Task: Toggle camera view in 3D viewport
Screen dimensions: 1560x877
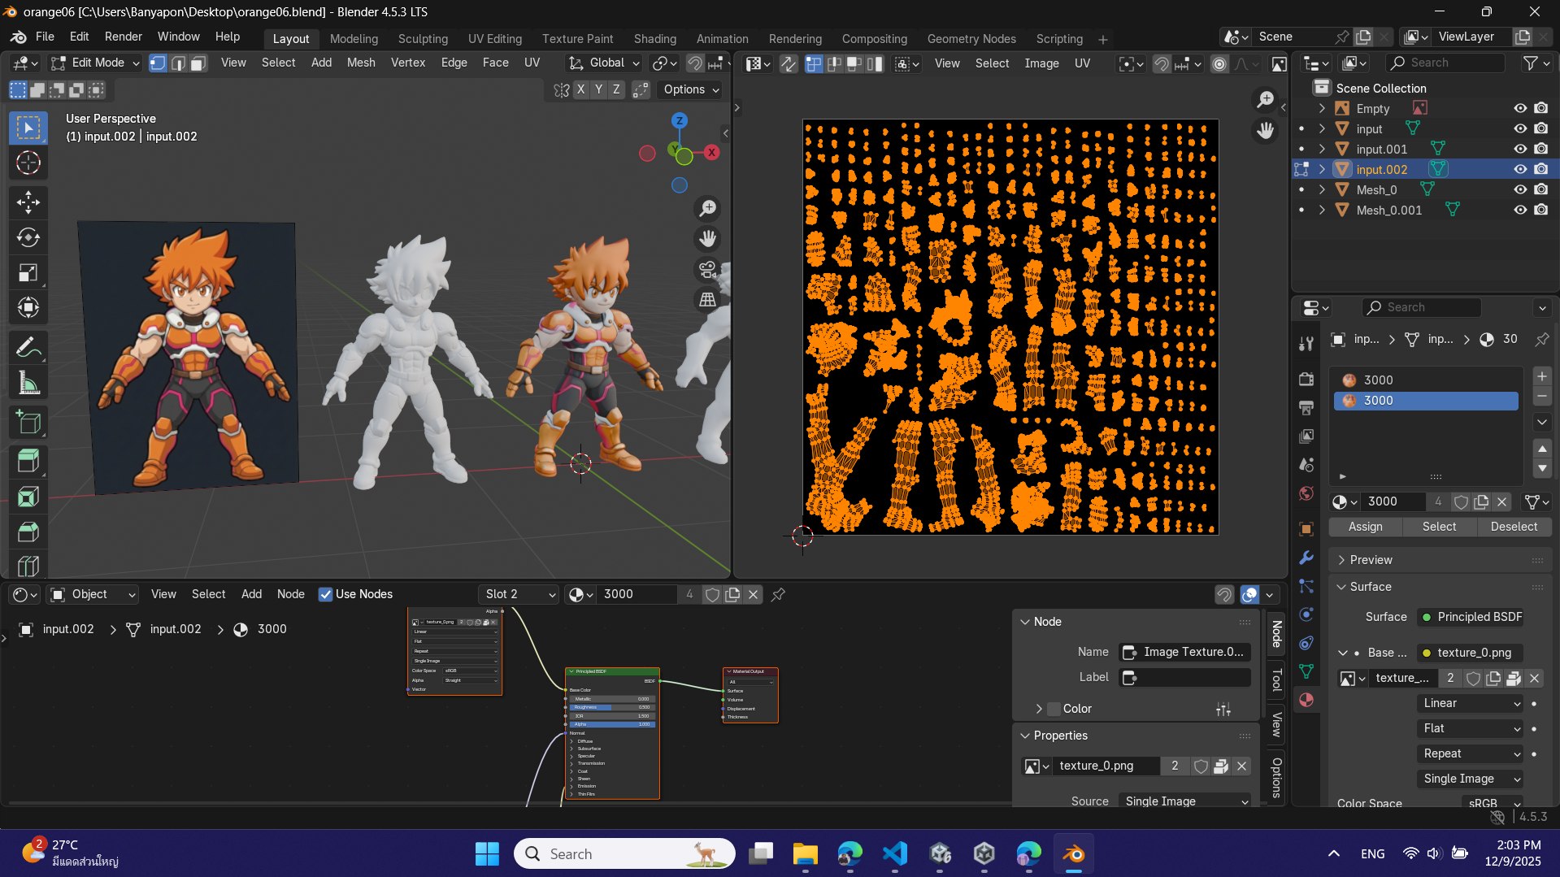Action: pyautogui.click(x=707, y=270)
